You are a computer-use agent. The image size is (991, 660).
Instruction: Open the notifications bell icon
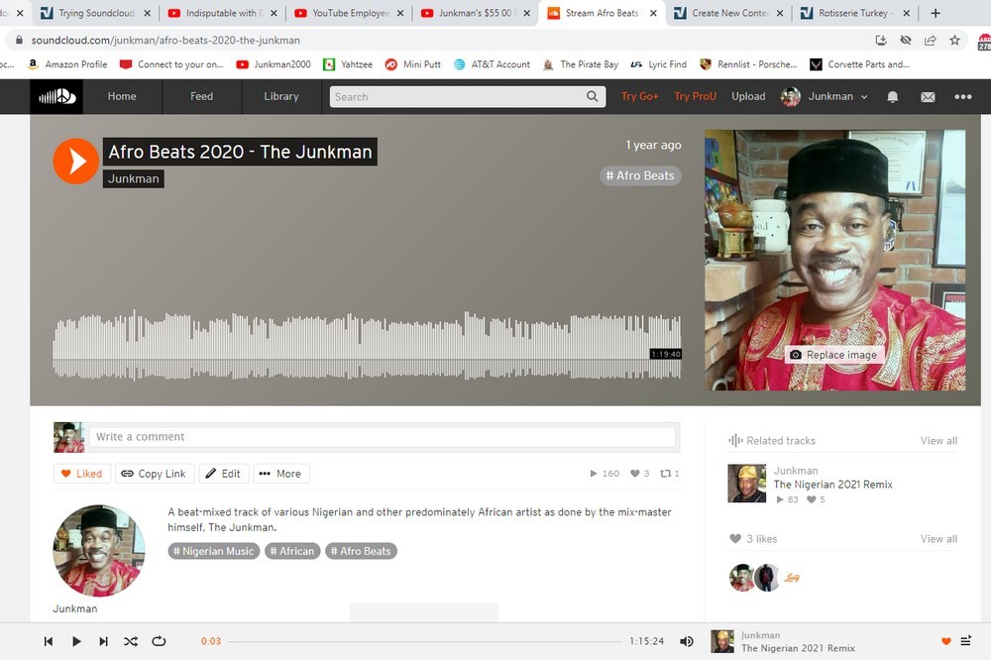click(892, 97)
